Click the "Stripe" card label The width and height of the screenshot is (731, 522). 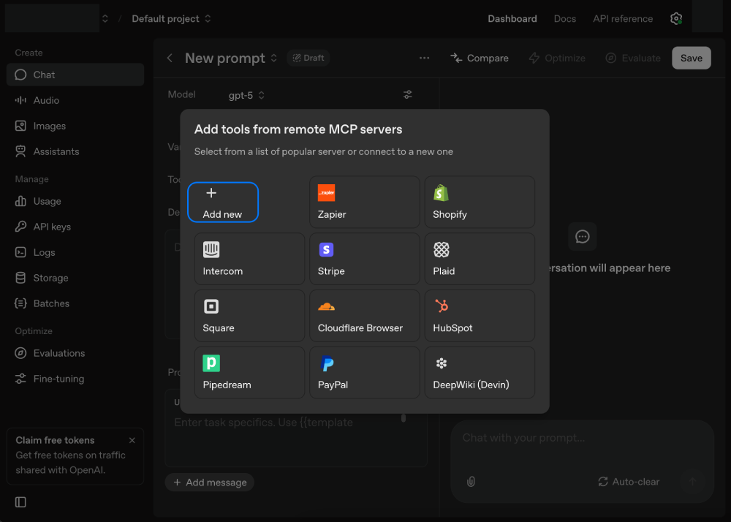pos(331,271)
